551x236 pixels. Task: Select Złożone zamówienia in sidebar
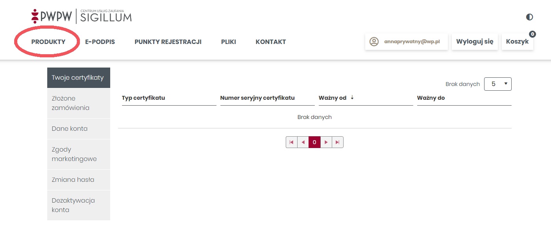[x=79, y=103]
